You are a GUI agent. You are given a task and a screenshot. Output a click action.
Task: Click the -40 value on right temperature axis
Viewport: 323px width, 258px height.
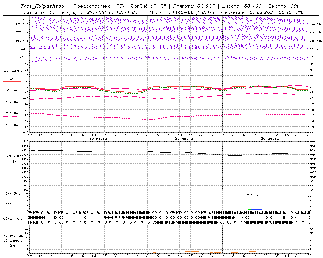click(312, 132)
